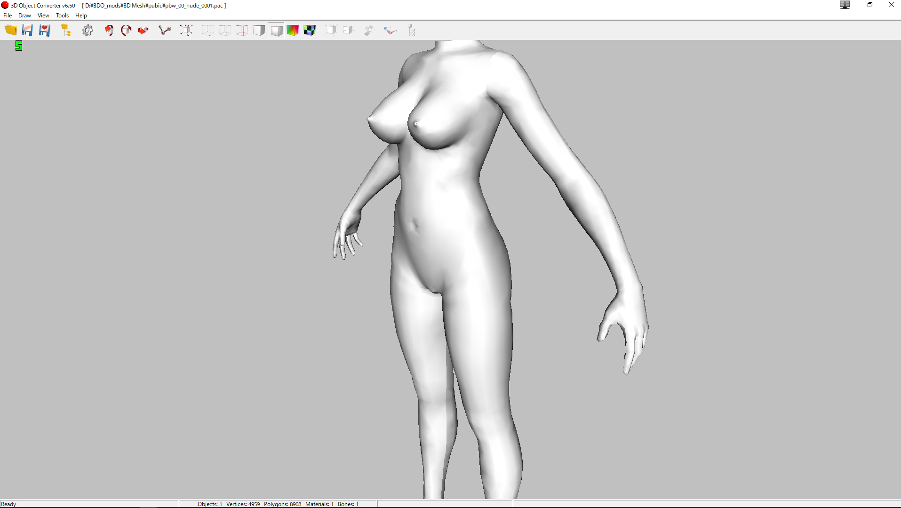Viewport: 901px width, 508px height.
Task: Open the File menu
Action: [8, 16]
